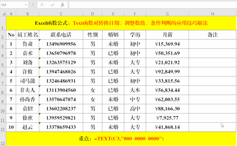The image size is (237, 146).
Task: Click the confirm checkmark formula icon
Action: (x=52, y=5)
